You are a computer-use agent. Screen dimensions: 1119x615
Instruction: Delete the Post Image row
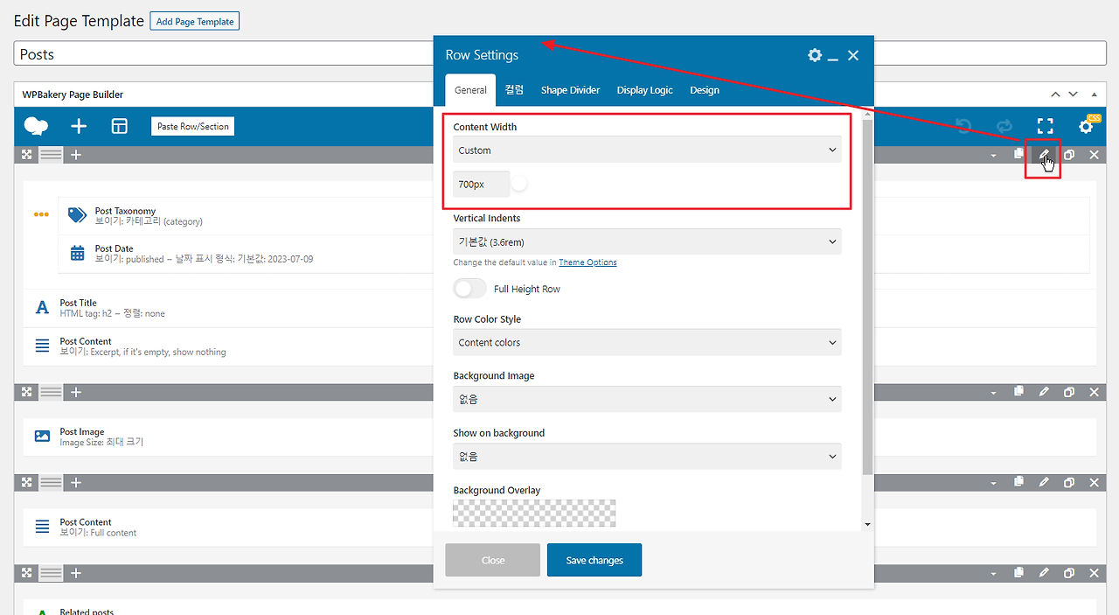tap(1094, 392)
